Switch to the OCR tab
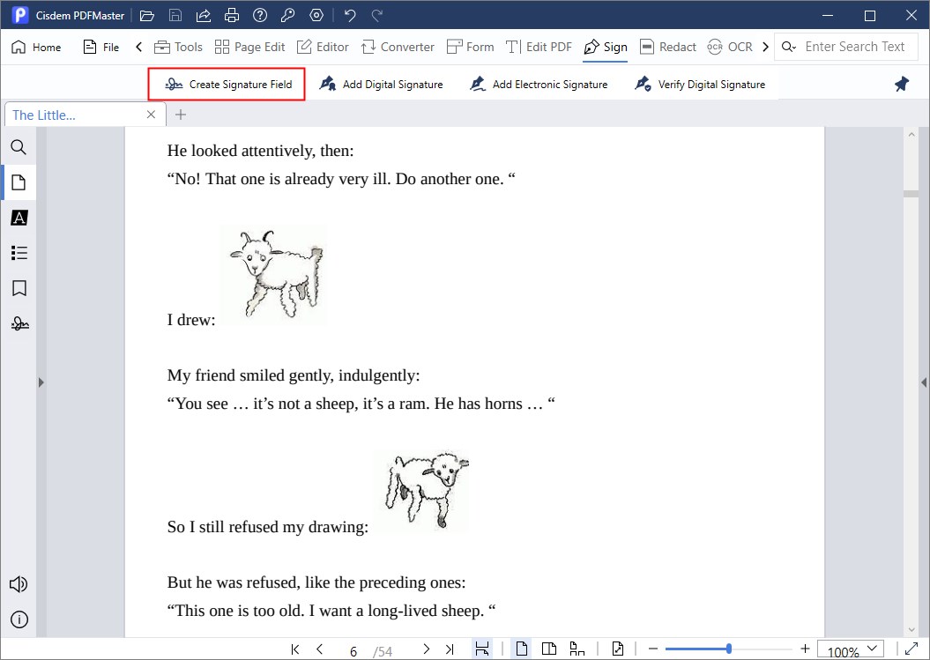Image resolution: width=930 pixels, height=660 pixels. (730, 47)
